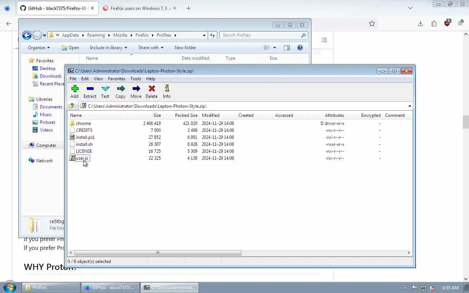Click the uBlock Origin shield icon
The image size is (469, 293).
click(x=447, y=23)
